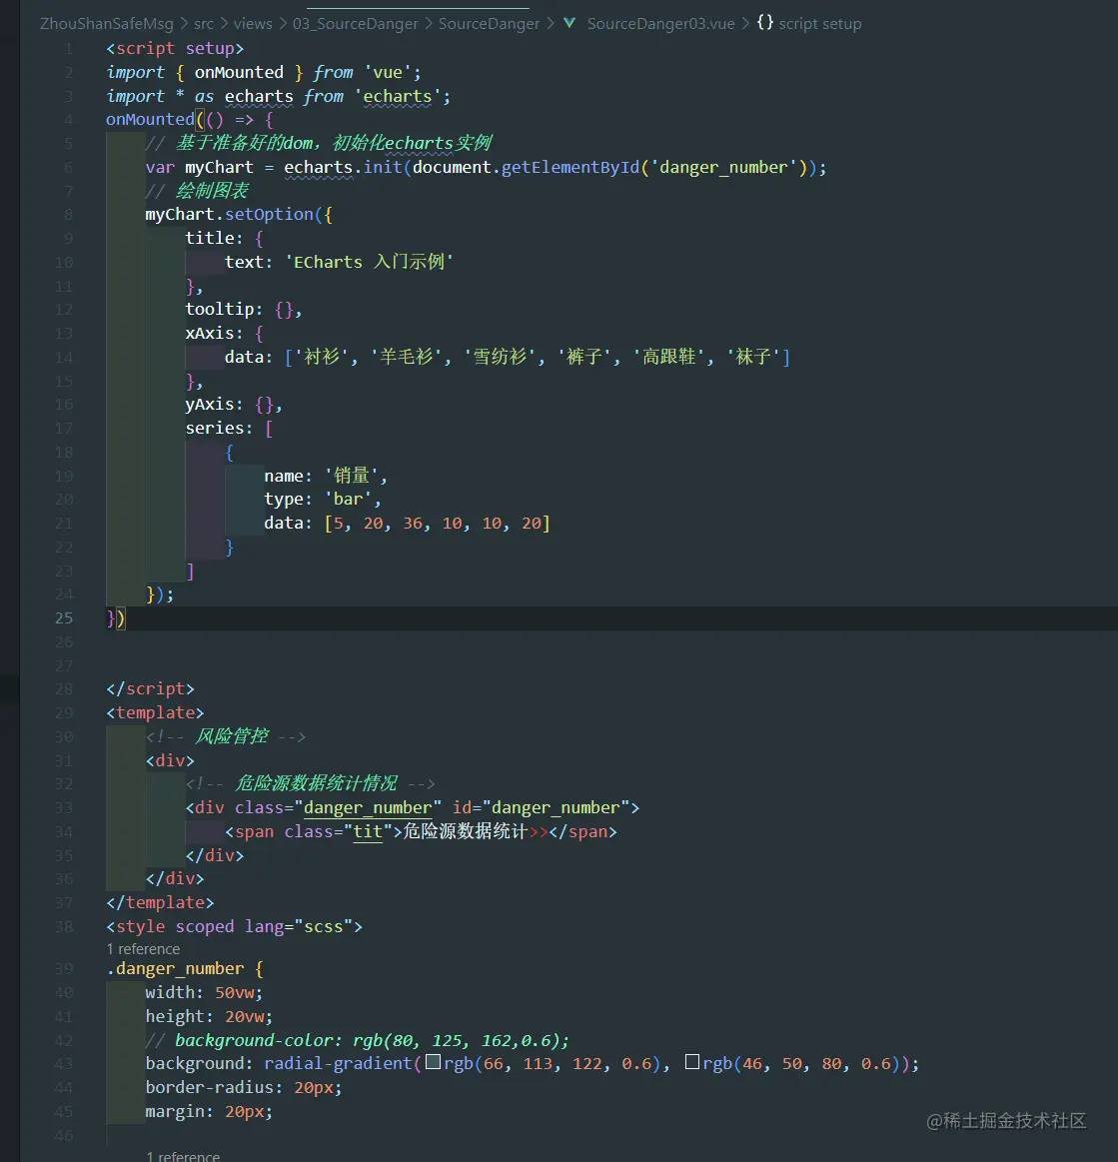Click the 'vue' module string on line 2
The height and width of the screenshot is (1162, 1118).
click(x=388, y=73)
